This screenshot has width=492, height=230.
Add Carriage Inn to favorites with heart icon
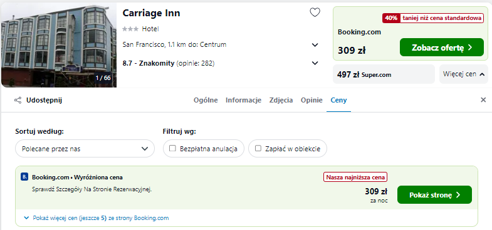[x=315, y=12]
